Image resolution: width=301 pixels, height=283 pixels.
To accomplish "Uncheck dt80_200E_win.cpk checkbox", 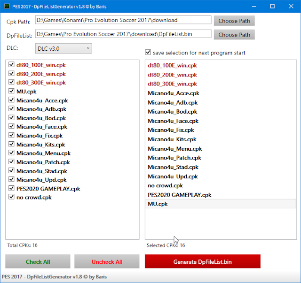I will point(11,73).
